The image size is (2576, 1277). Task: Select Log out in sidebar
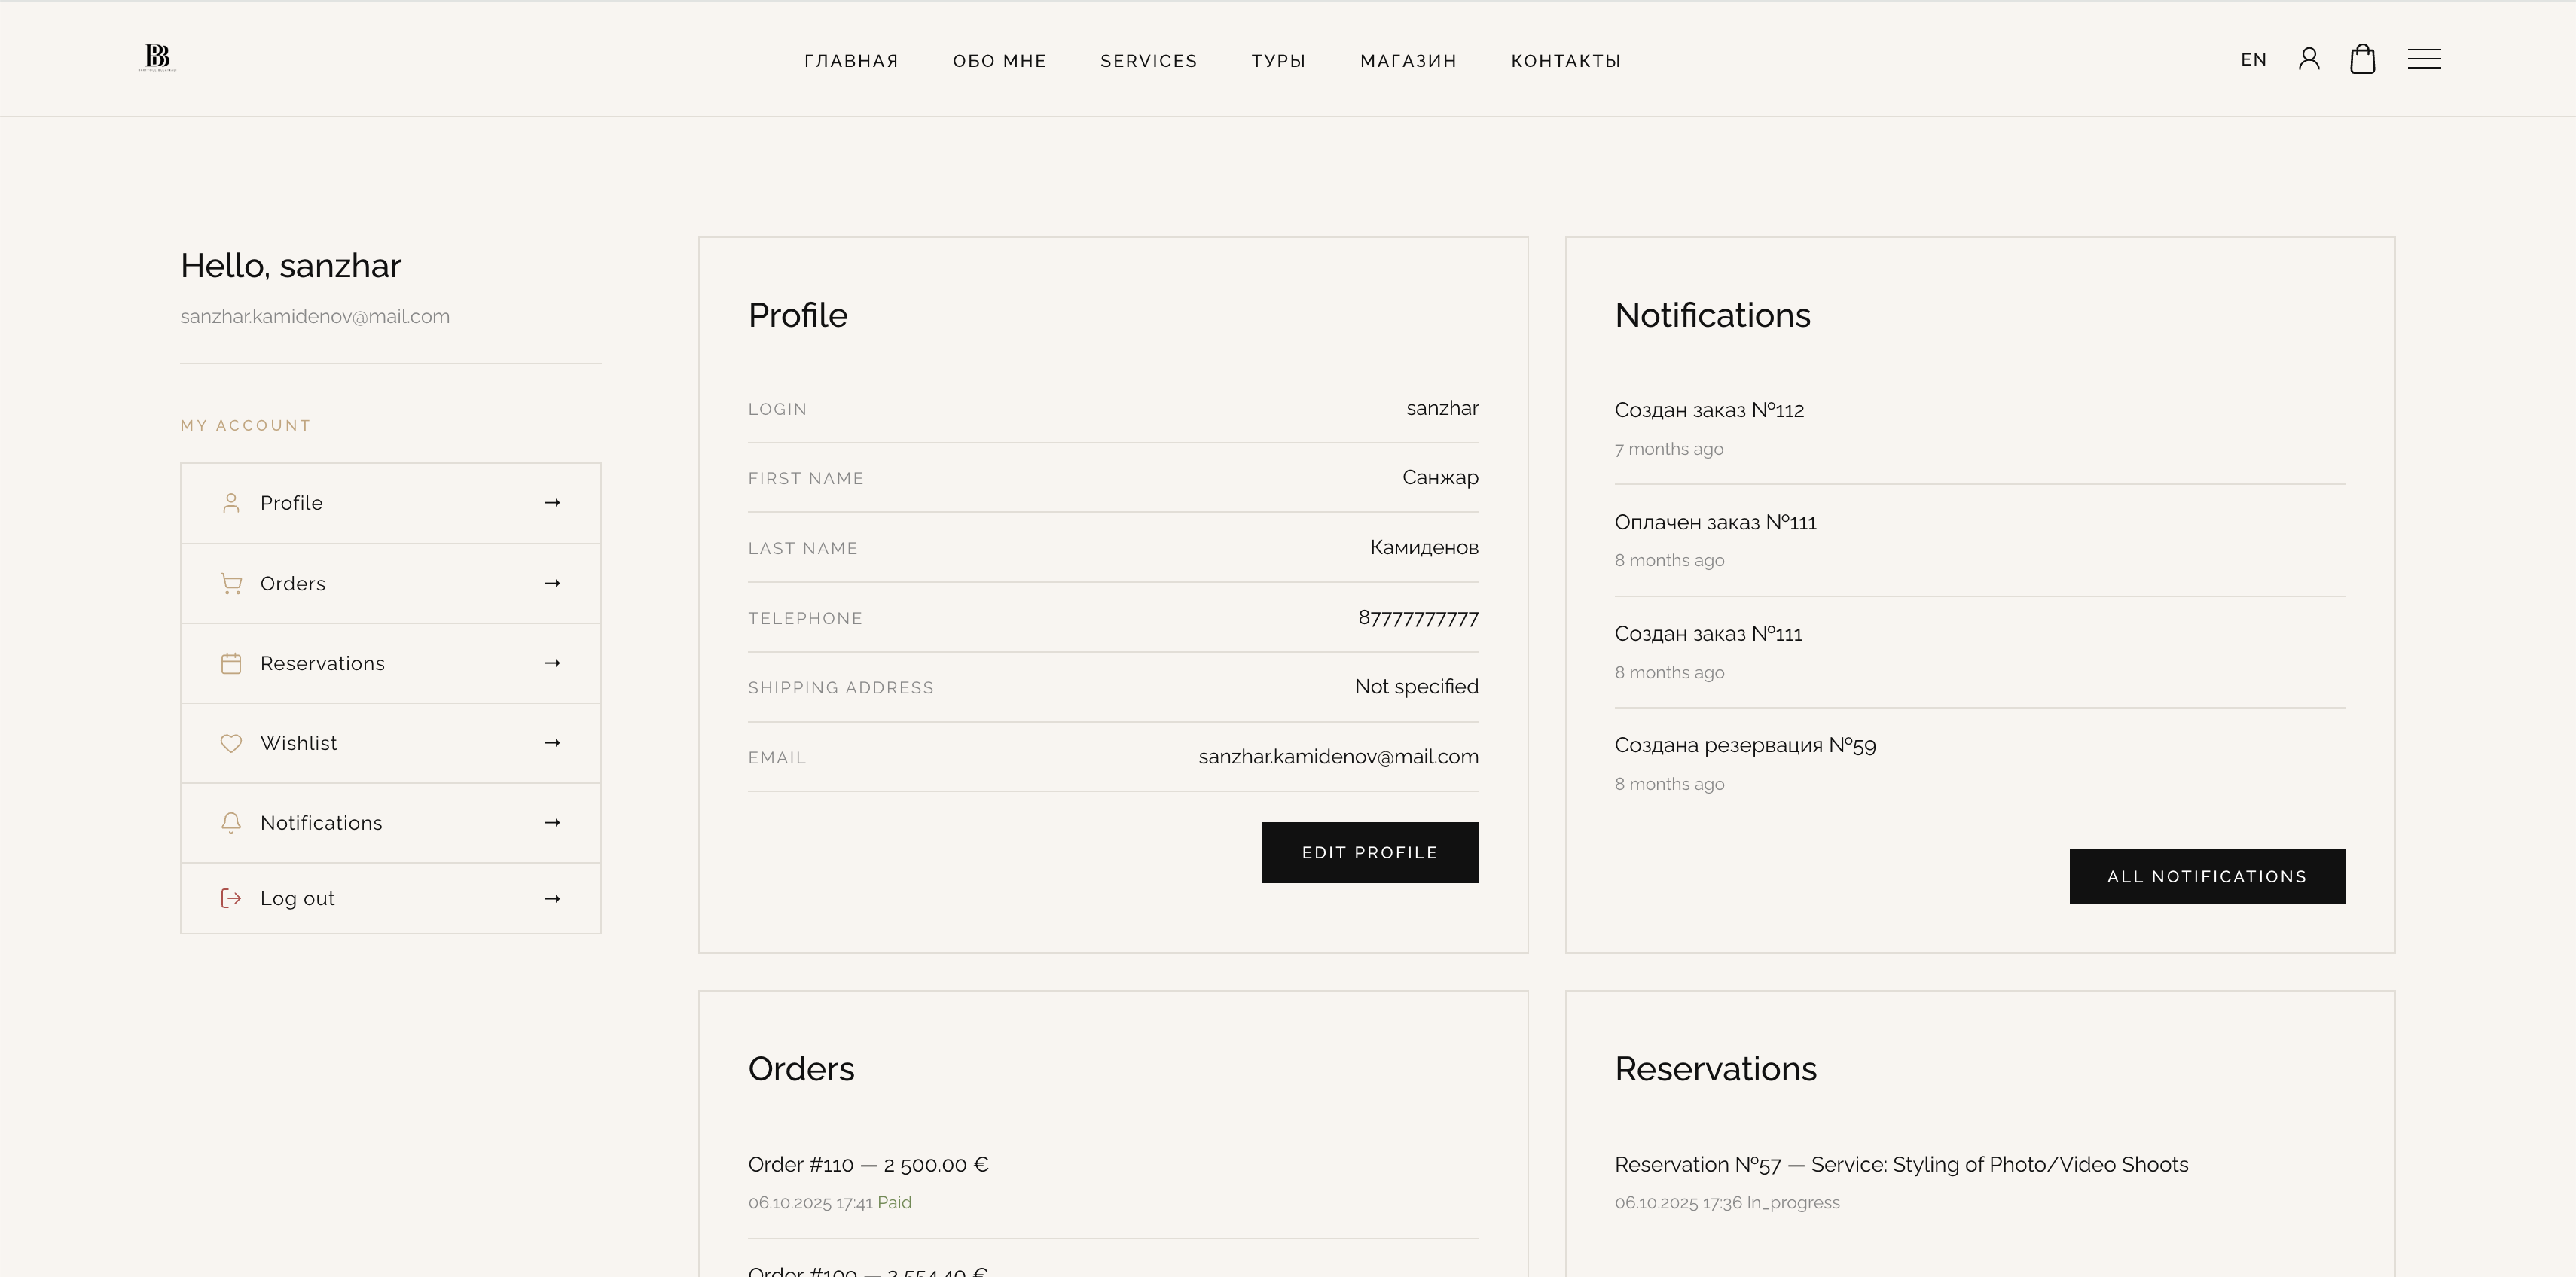pos(390,898)
